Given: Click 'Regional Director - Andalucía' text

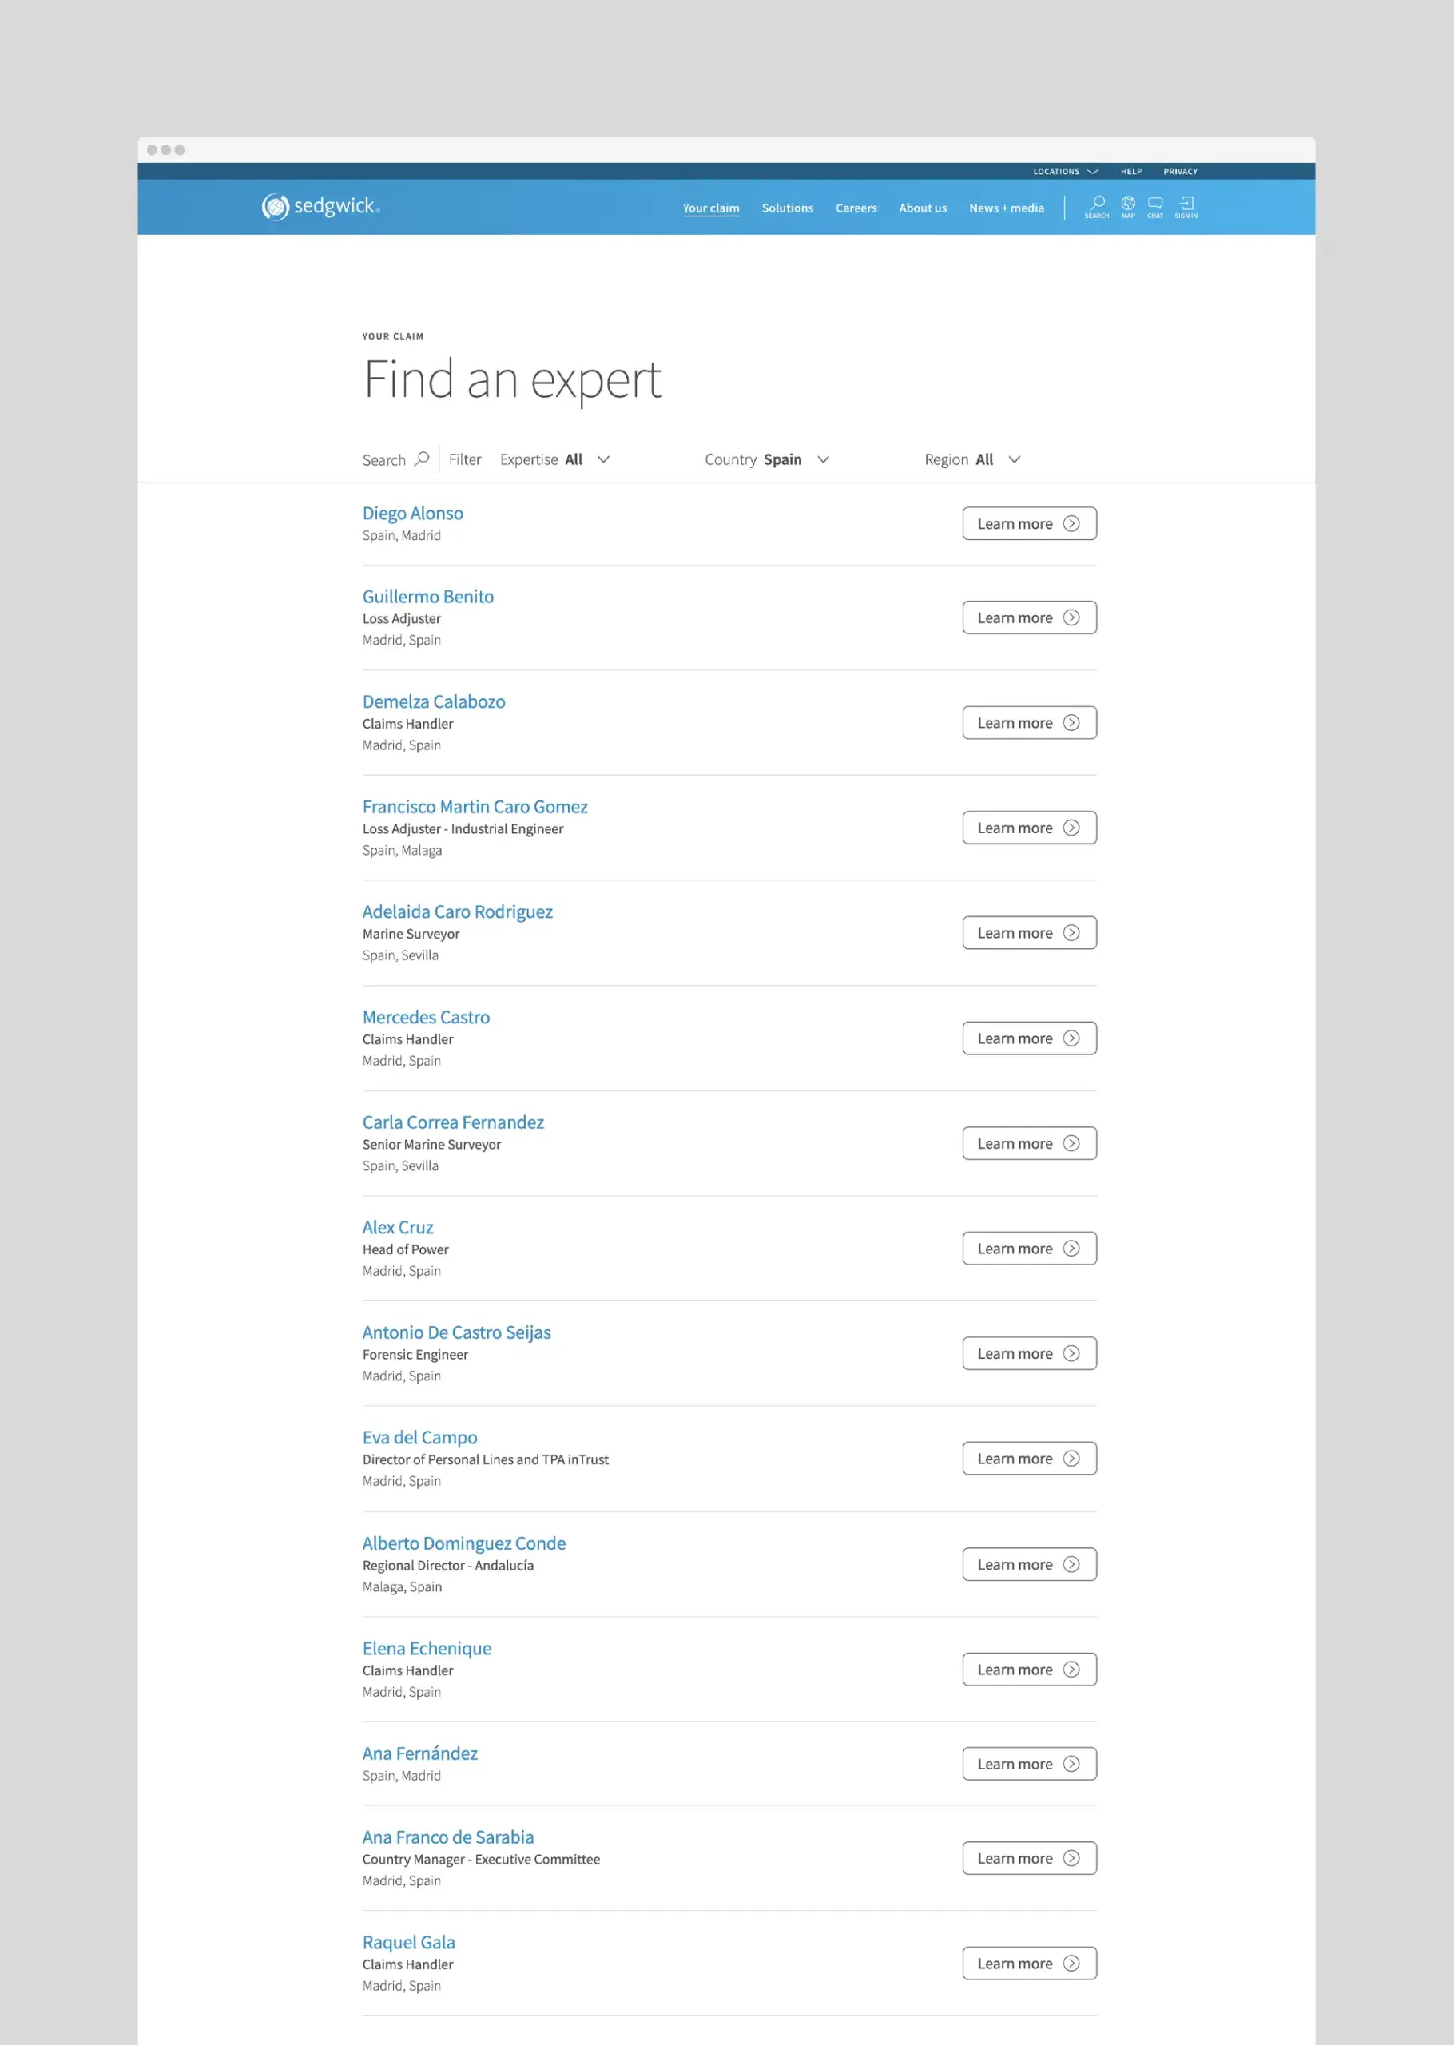Looking at the screenshot, I should [x=447, y=1565].
